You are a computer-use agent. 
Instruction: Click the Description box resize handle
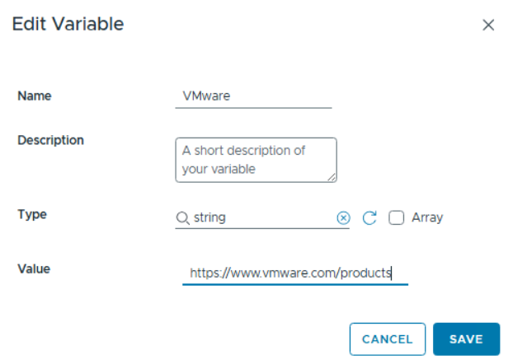(332, 177)
